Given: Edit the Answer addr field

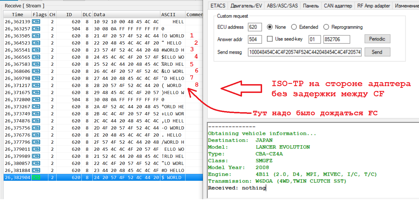Looking at the screenshot, I should 255,39.
